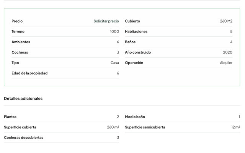
Task: Select the Operación value Alquiler
Action: click(x=226, y=63)
